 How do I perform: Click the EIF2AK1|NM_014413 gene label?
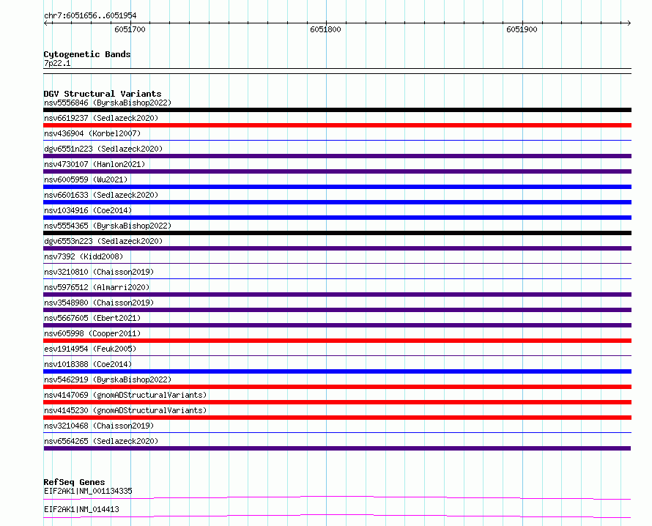click(x=81, y=509)
